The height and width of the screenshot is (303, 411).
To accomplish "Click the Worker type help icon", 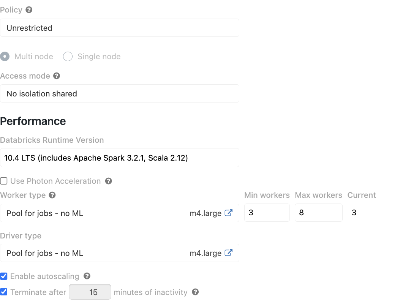I will [x=52, y=195].
